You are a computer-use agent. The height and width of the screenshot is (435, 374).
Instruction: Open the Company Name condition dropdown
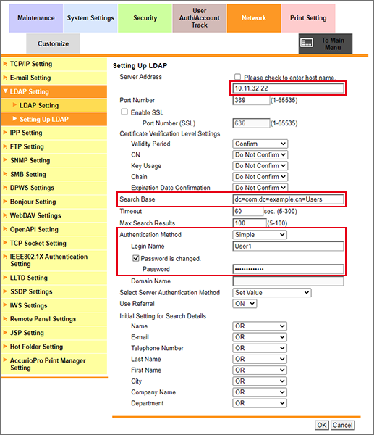tap(260, 392)
